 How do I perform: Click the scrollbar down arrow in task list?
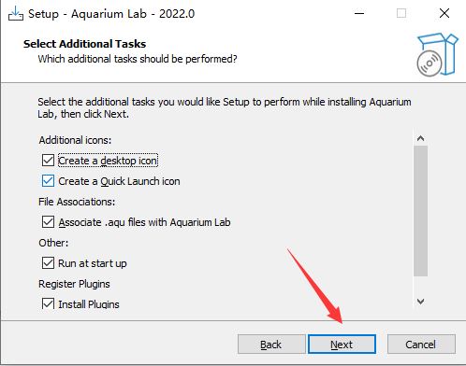pos(420,302)
